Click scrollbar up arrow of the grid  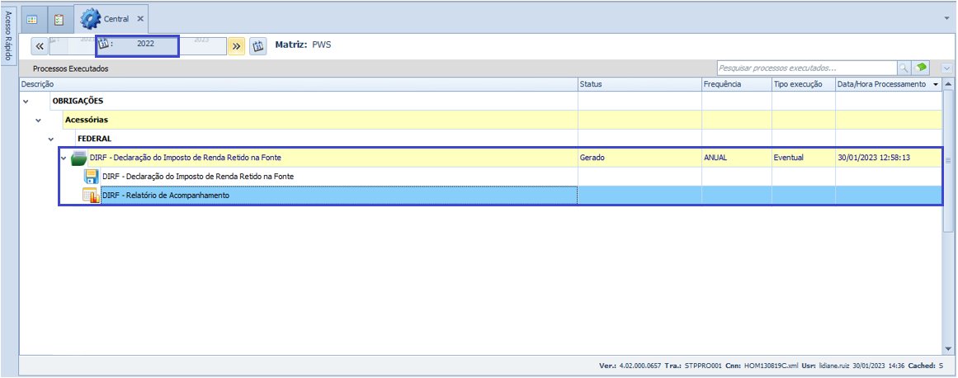[948, 84]
